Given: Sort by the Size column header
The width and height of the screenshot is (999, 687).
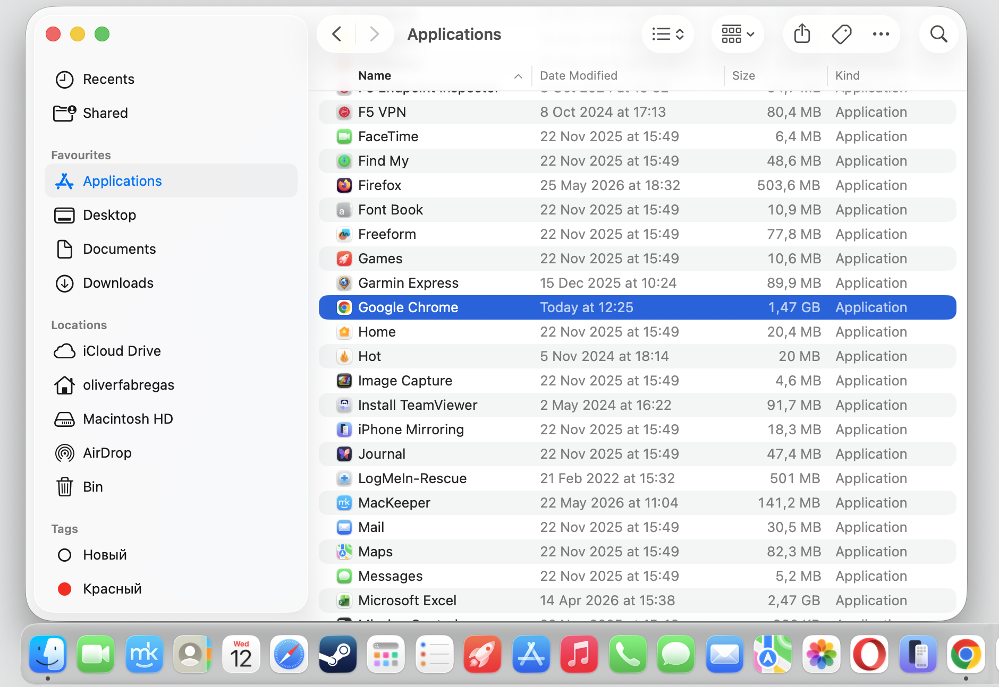Looking at the screenshot, I should (743, 75).
